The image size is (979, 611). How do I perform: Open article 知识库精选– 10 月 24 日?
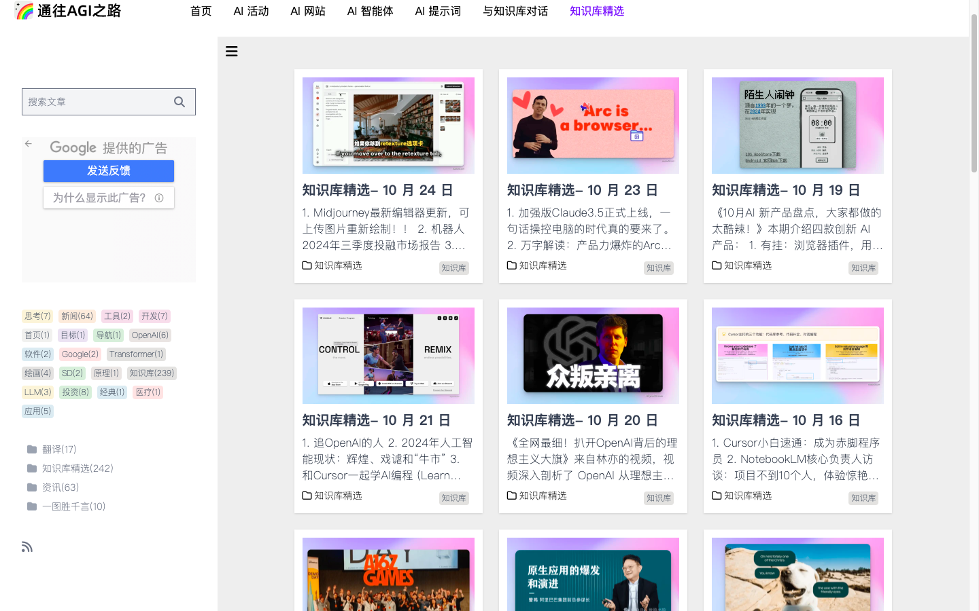click(x=377, y=191)
